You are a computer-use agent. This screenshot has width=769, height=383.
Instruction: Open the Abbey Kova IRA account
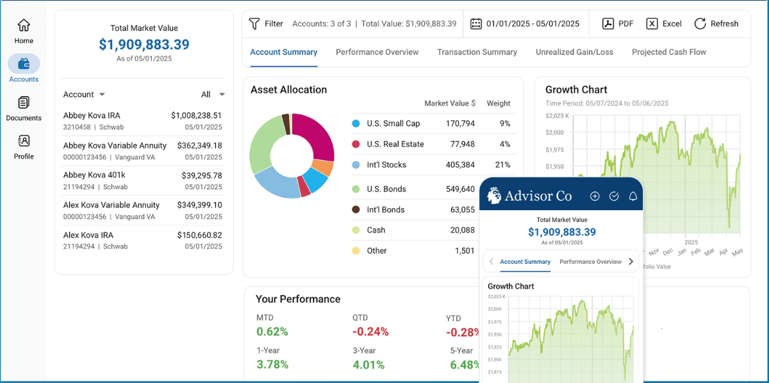[x=143, y=121]
